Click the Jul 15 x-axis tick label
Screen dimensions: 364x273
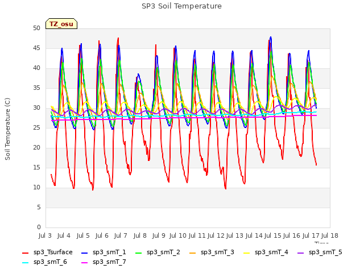point(273,235)
